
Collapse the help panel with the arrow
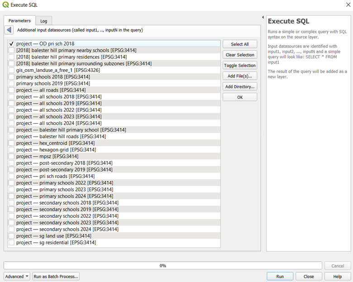tap(263, 18)
